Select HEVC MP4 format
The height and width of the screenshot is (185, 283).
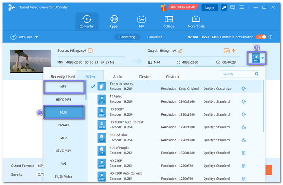(x=63, y=99)
